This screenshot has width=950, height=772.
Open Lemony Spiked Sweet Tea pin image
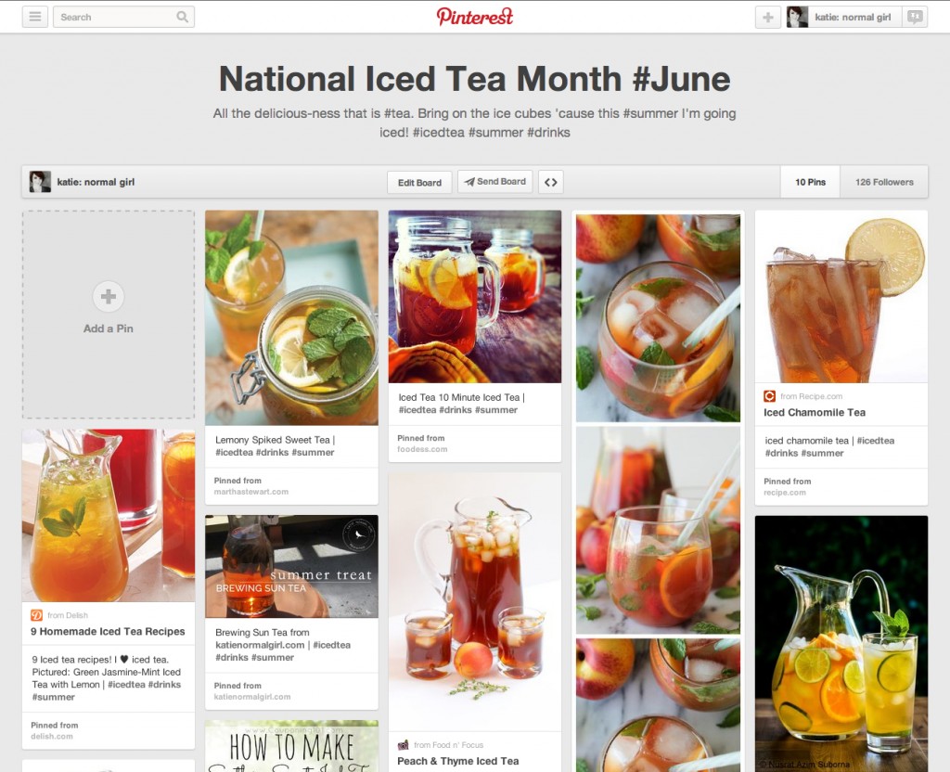291,317
